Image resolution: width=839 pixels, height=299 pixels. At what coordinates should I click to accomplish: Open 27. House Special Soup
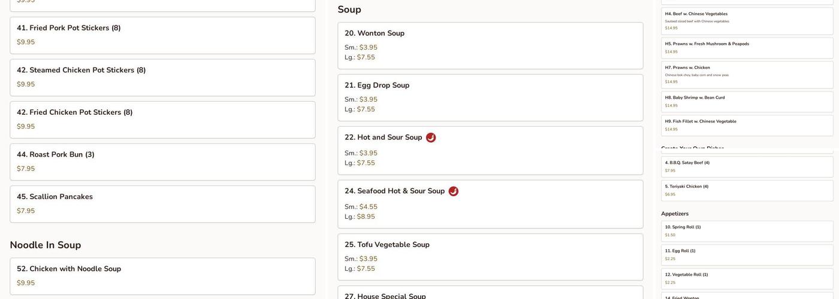click(x=490, y=294)
